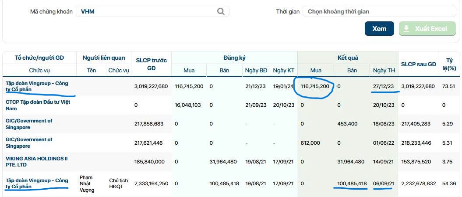The width and height of the screenshot is (462, 197).
Task: Click the Ngày TH column header
Action: [384, 70]
